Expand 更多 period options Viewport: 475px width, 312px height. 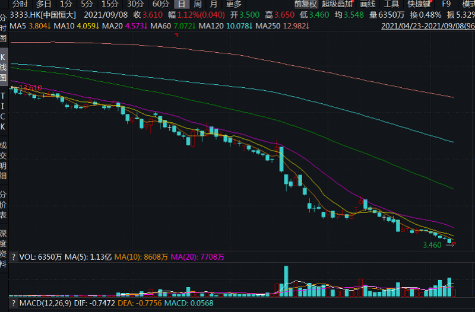[x=233, y=4]
